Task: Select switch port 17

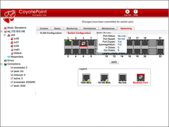Action: pos(137,43)
